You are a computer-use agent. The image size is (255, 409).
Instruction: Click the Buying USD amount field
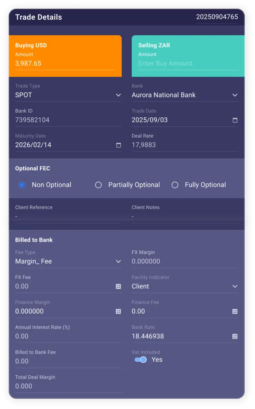65,64
